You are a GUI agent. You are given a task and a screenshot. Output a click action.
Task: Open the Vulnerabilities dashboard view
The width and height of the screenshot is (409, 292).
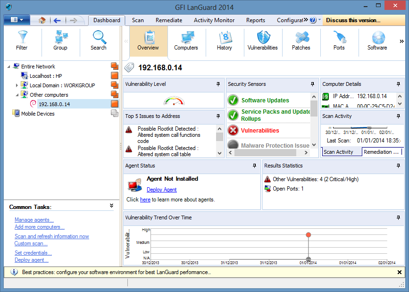pyautogui.click(x=263, y=41)
